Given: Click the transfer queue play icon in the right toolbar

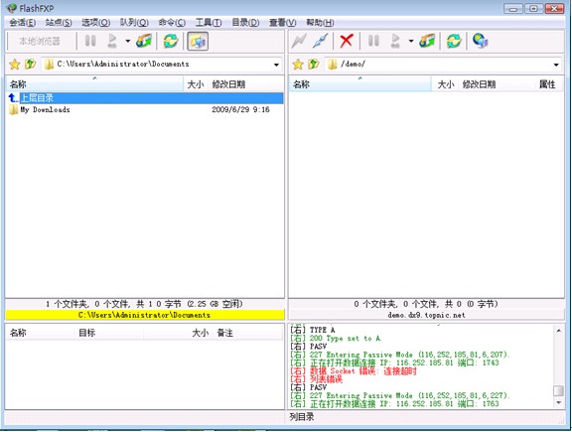Looking at the screenshot, I should pos(396,41).
